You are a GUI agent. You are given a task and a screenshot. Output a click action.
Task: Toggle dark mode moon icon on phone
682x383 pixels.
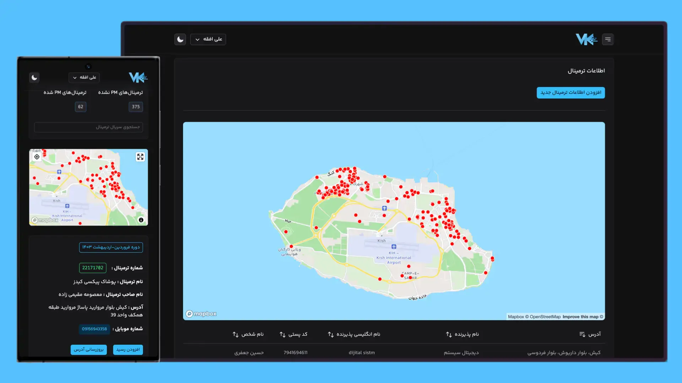tap(34, 77)
